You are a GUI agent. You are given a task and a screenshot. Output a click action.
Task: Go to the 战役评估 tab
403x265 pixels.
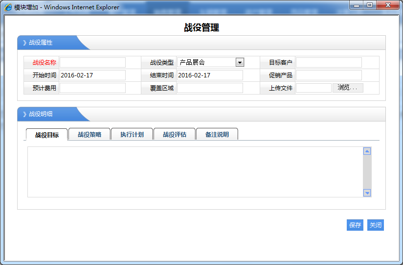[175, 134]
